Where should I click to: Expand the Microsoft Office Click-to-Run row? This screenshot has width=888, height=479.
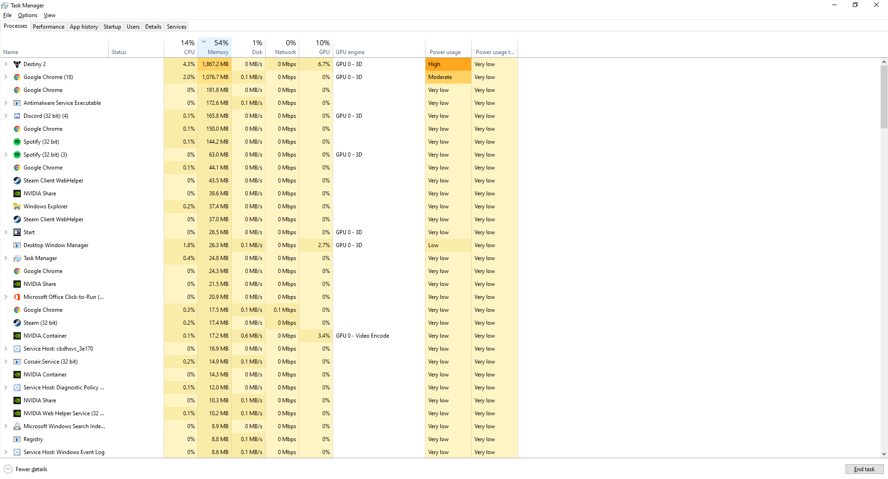tap(6, 297)
